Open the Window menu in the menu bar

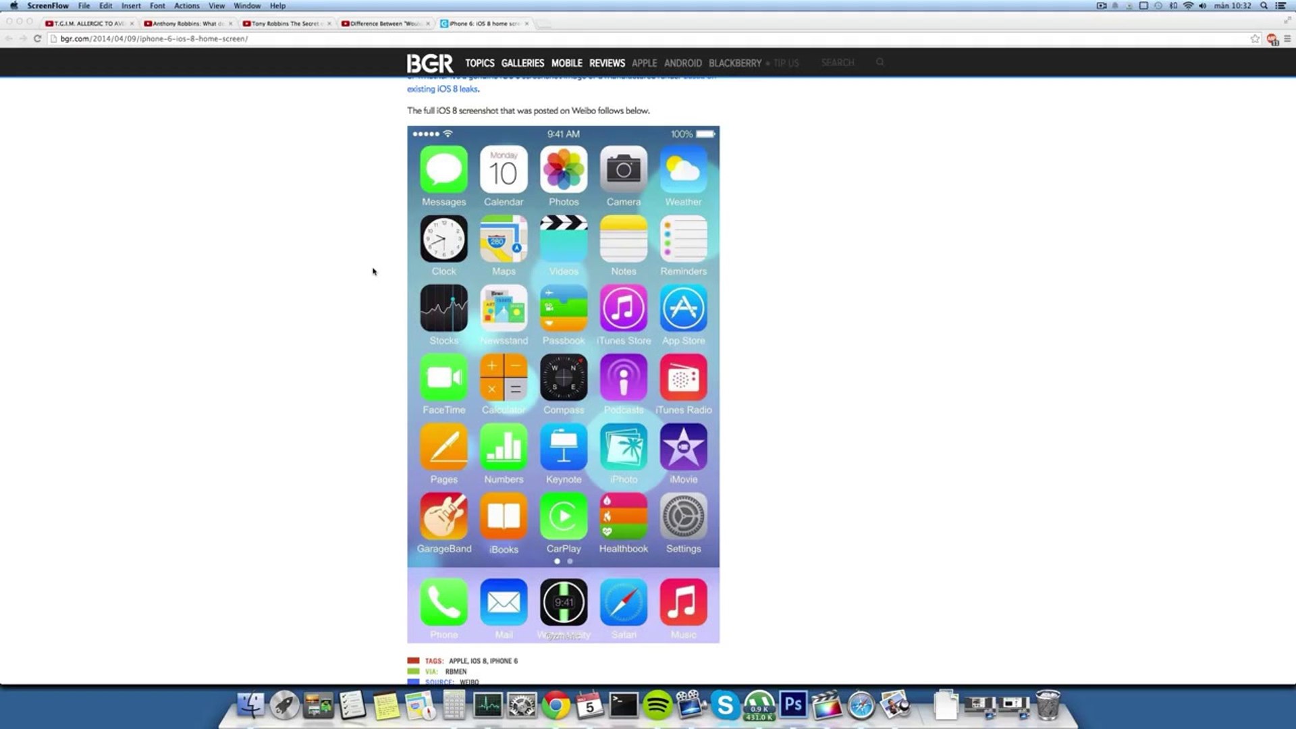pyautogui.click(x=247, y=5)
